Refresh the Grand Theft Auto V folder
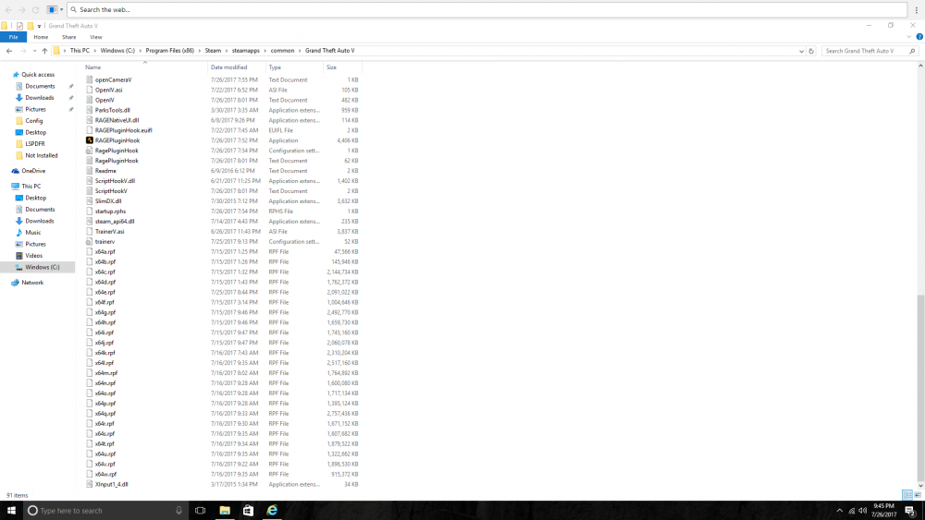This screenshot has width=925, height=520. click(x=811, y=51)
